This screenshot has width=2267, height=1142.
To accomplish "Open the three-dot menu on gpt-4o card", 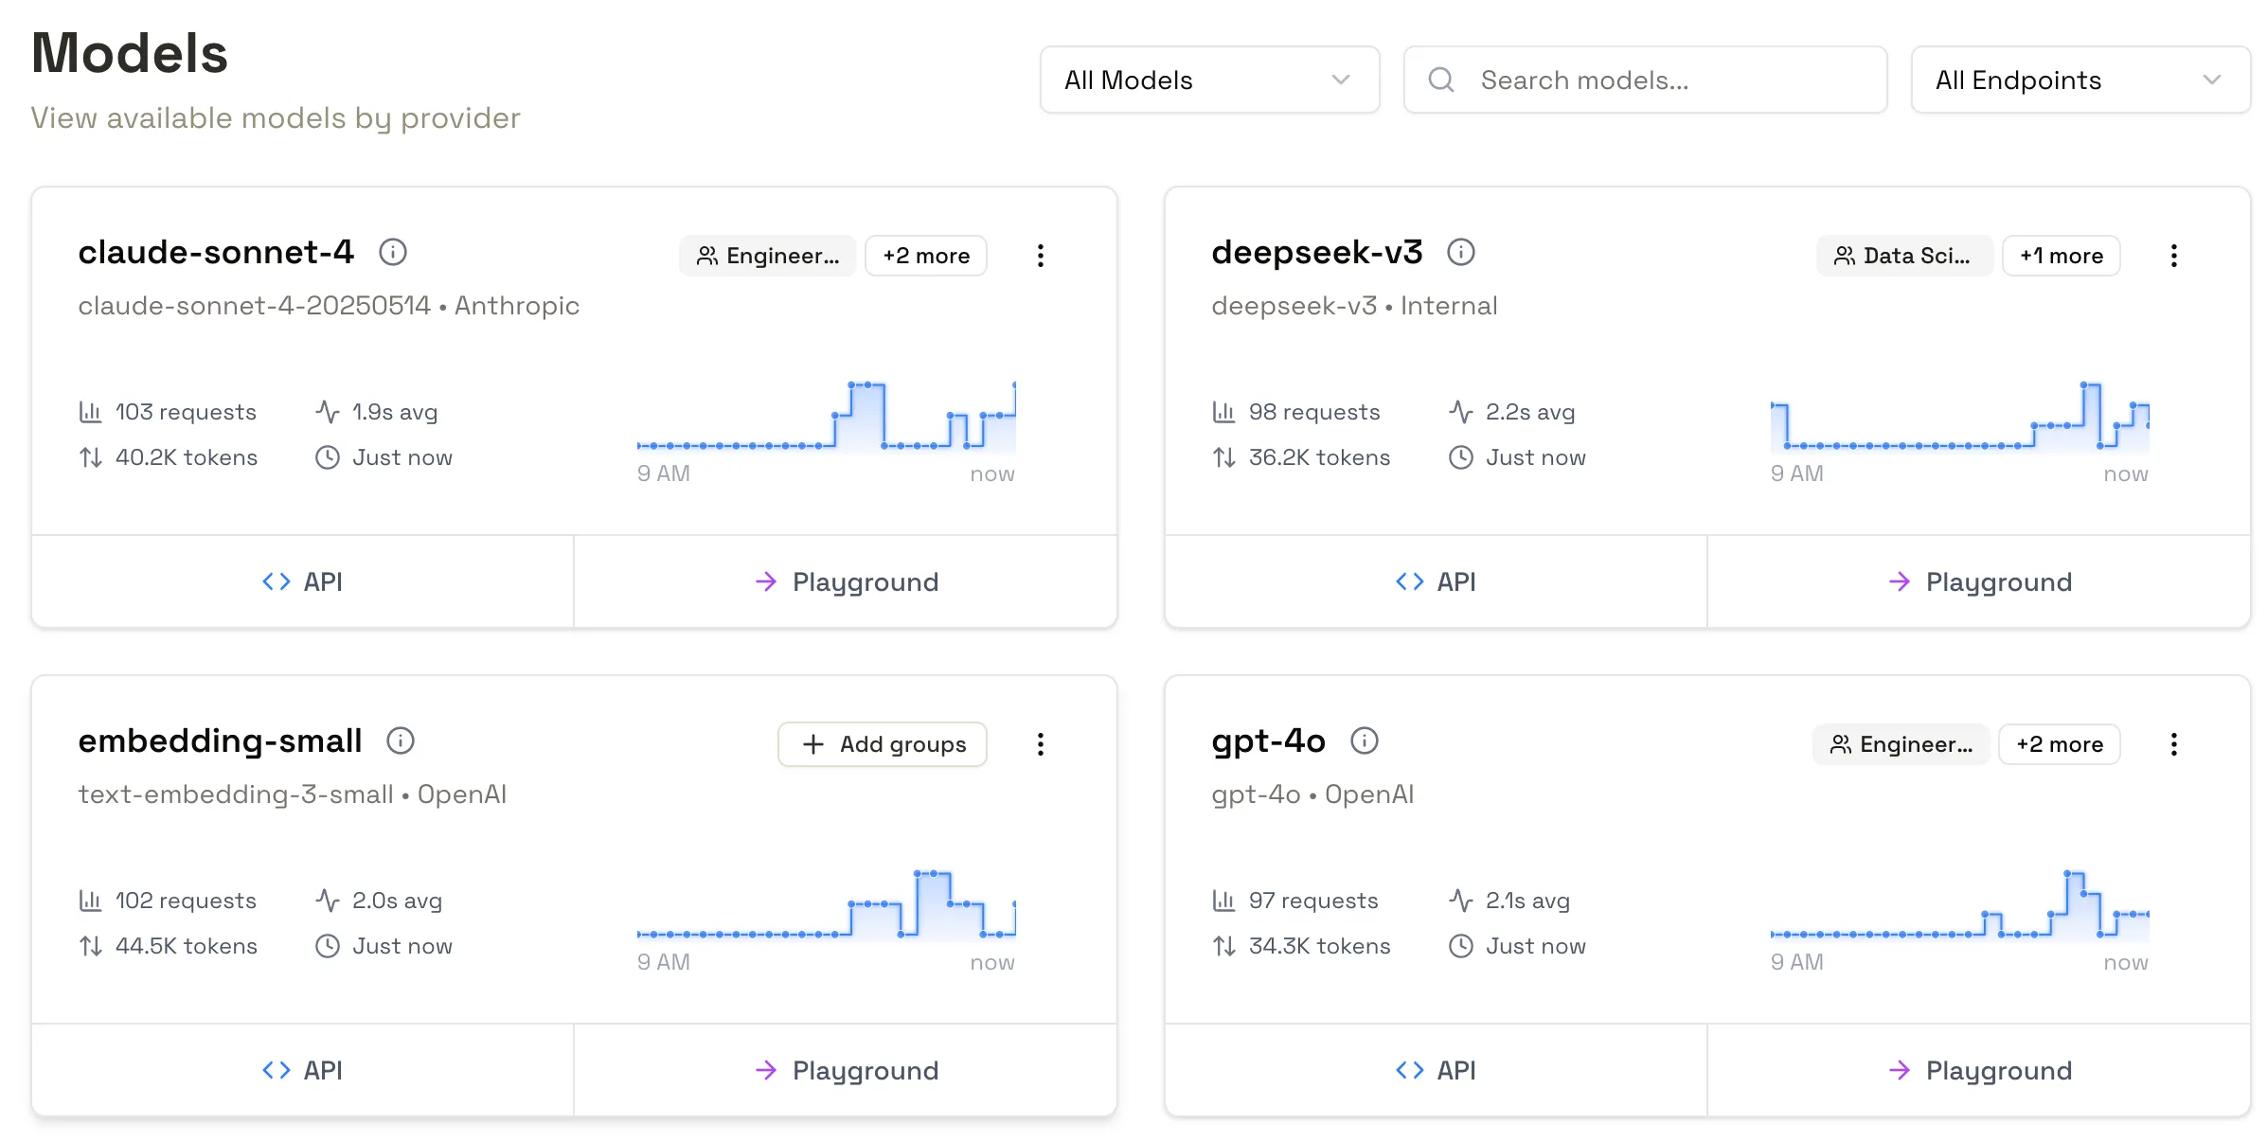I will pyautogui.click(x=2174, y=744).
